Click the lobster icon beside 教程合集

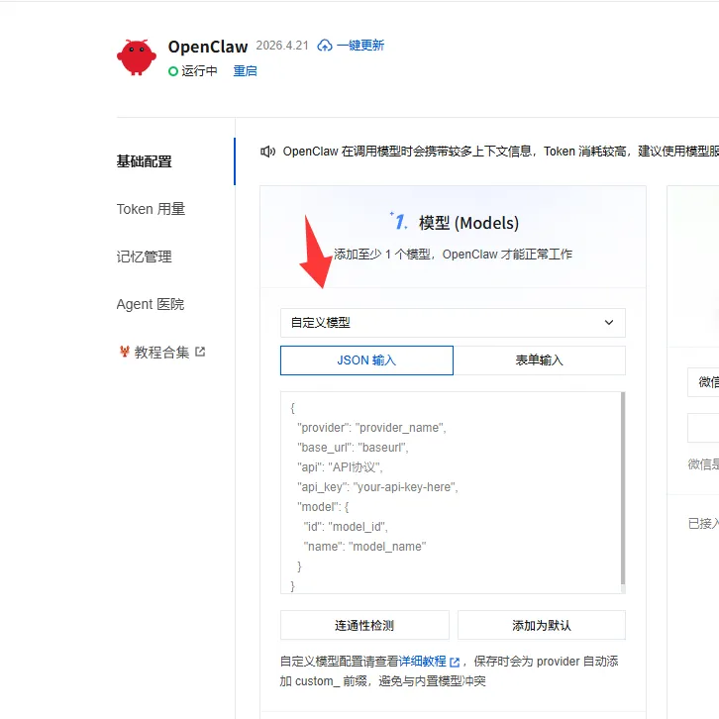pos(124,352)
